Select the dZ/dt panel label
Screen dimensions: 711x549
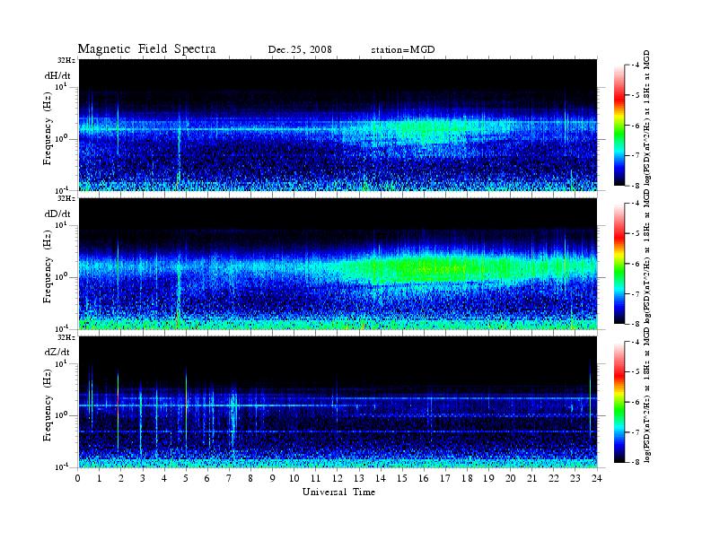[x=57, y=352]
